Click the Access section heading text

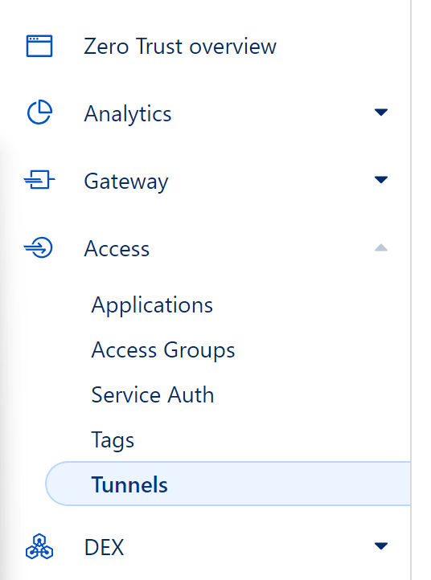tap(117, 248)
